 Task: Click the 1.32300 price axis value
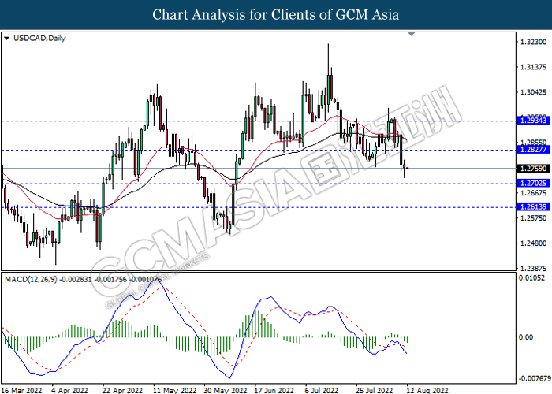click(534, 42)
